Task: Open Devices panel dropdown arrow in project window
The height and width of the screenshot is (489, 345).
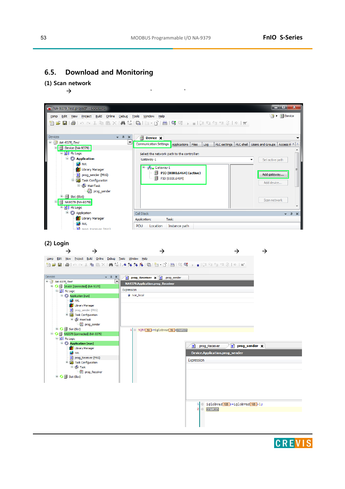Action: tap(117, 137)
